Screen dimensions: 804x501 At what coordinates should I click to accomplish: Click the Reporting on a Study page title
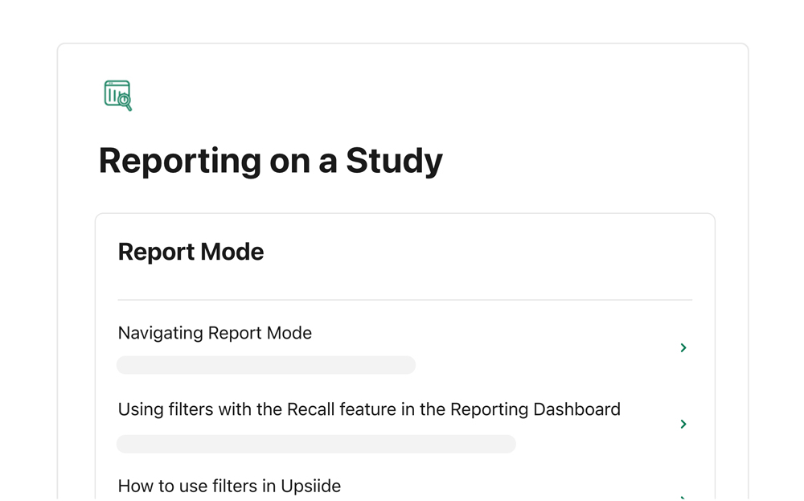[x=270, y=160]
